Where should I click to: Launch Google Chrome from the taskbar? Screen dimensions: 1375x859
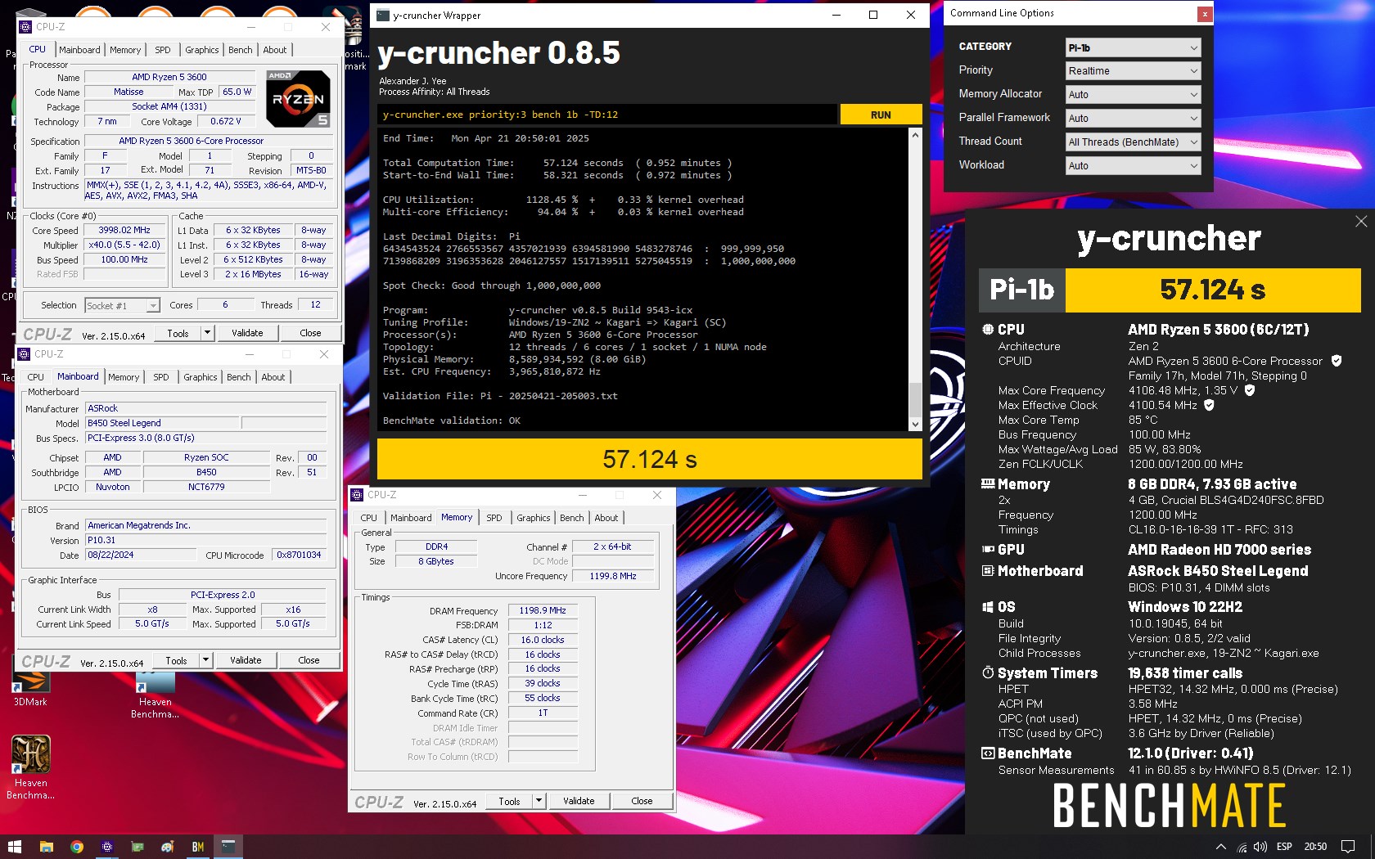[x=76, y=847]
